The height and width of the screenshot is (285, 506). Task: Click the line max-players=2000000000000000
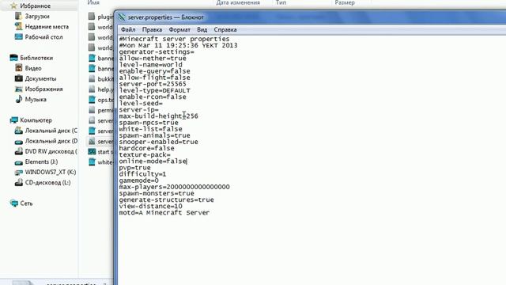pyautogui.click(x=174, y=187)
